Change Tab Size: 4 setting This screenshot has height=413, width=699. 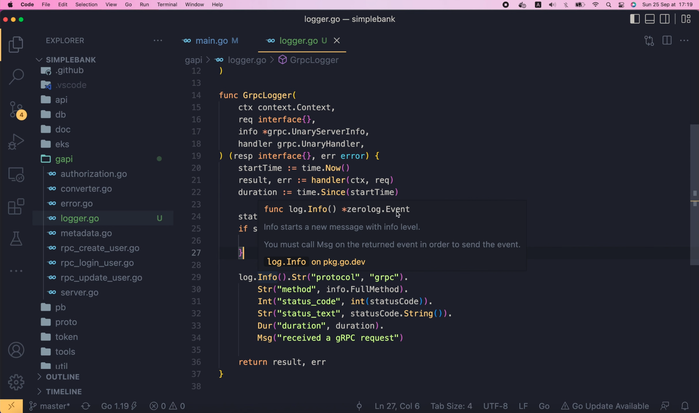click(451, 406)
